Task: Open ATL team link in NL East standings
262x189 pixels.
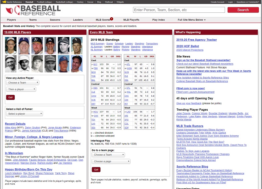Action: [128, 64]
